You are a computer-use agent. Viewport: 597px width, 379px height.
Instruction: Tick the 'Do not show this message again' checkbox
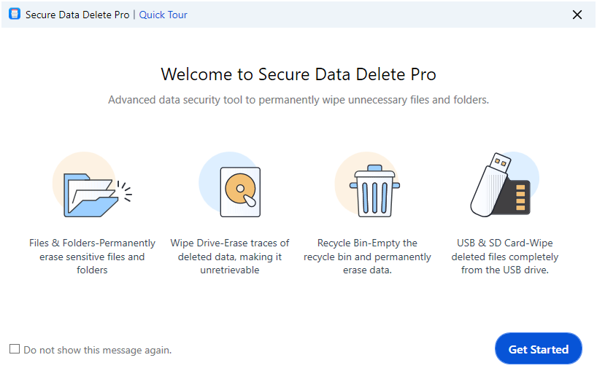click(x=15, y=349)
